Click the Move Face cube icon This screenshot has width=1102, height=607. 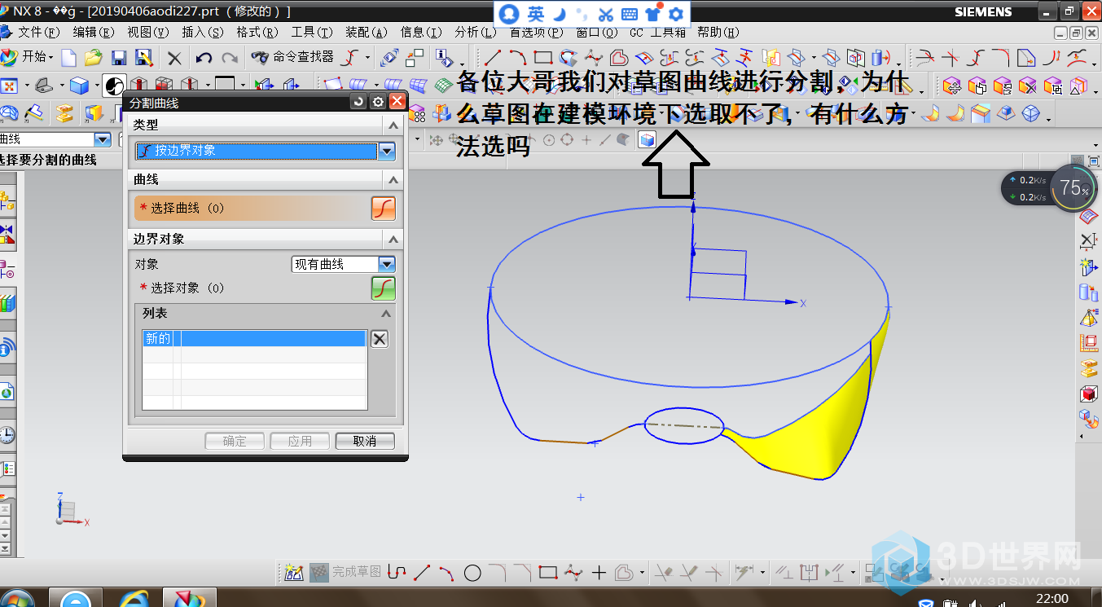[x=951, y=85]
